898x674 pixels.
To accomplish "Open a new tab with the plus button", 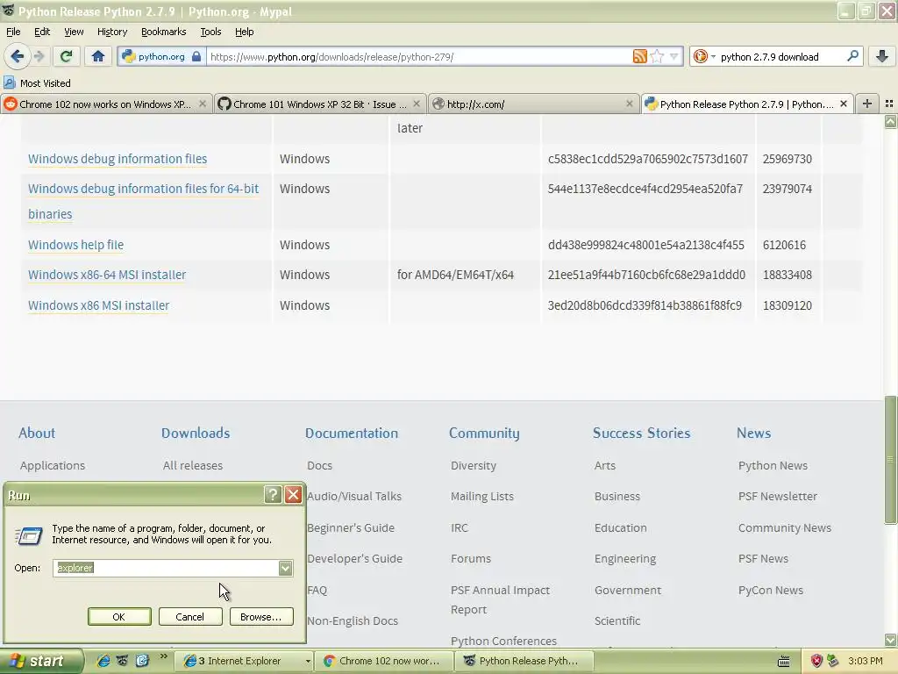I will coord(867,104).
